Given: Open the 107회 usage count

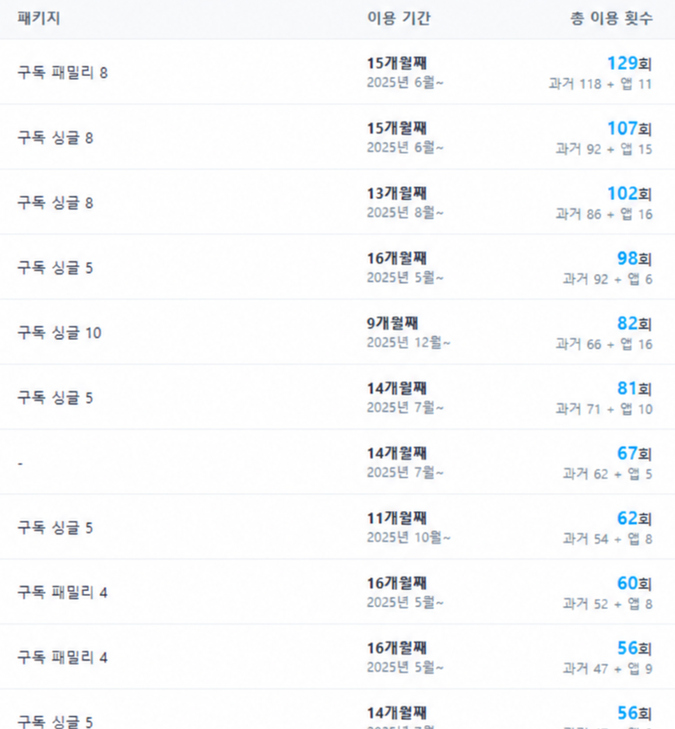Looking at the screenshot, I should coord(629,128).
